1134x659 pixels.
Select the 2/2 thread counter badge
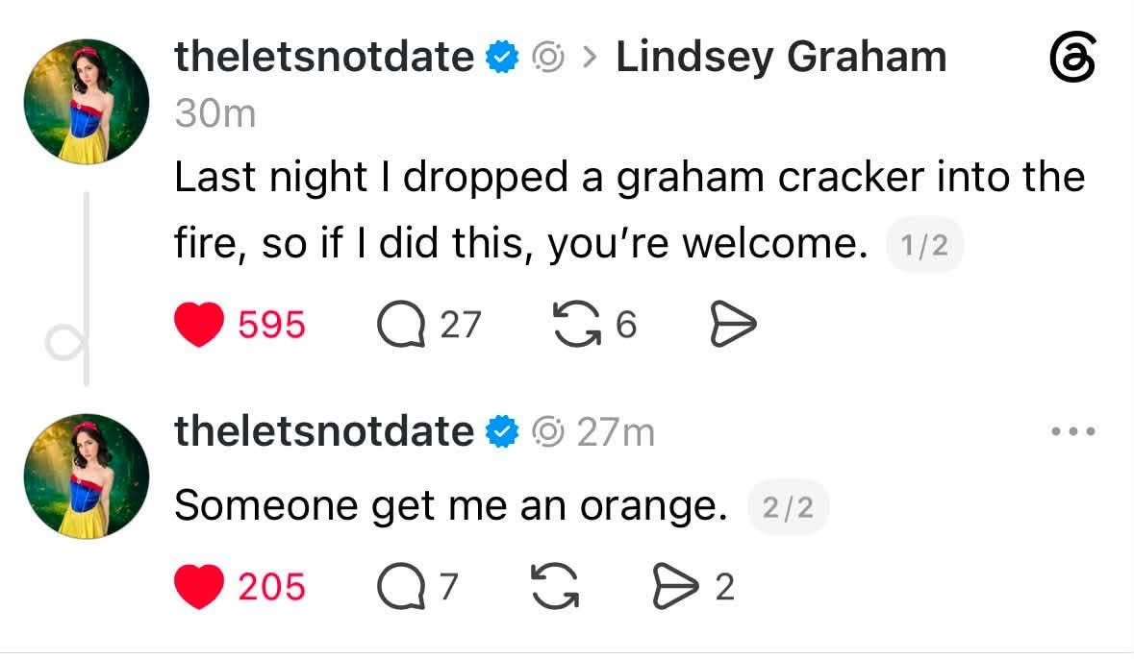[789, 507]
